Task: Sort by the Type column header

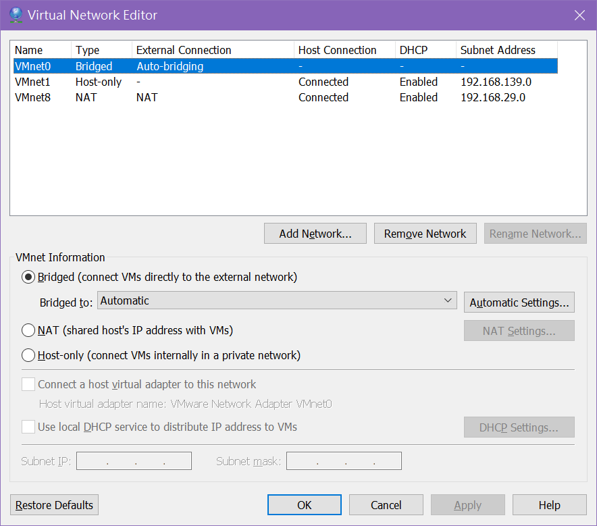Action: [102, 50]
